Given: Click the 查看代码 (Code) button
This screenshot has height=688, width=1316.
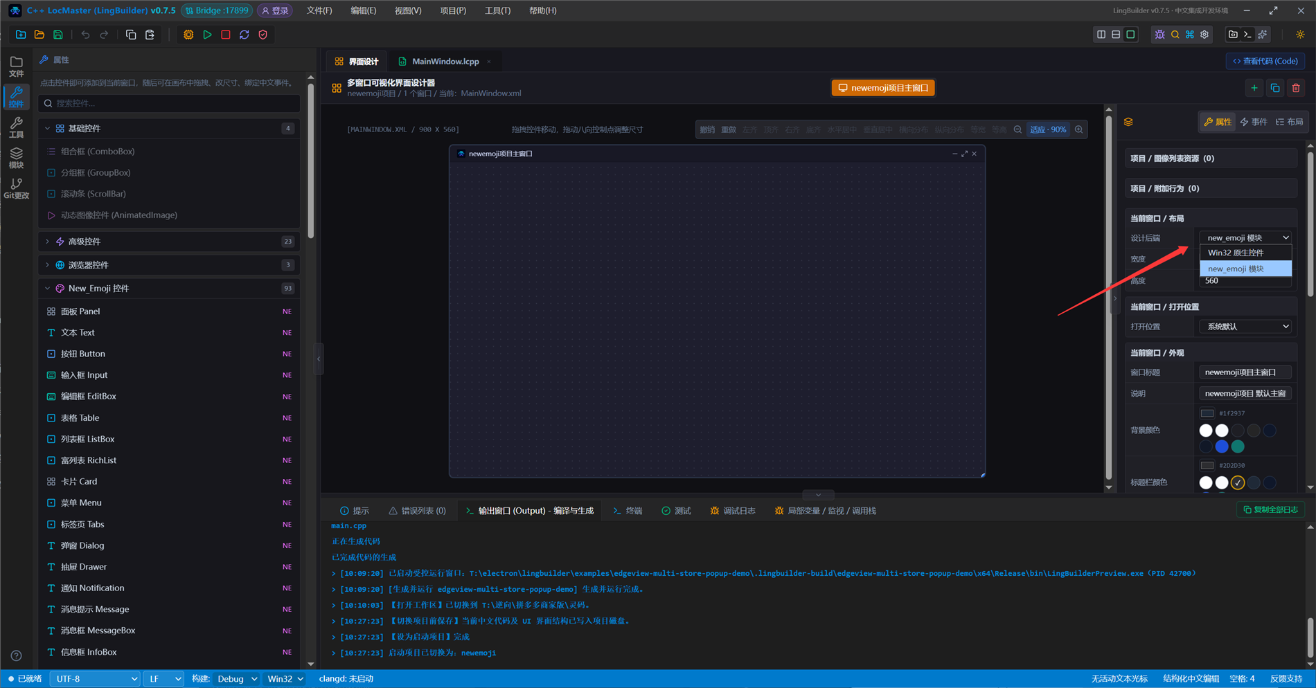Looking at the screenshot, I should (x=1265, y=61).
